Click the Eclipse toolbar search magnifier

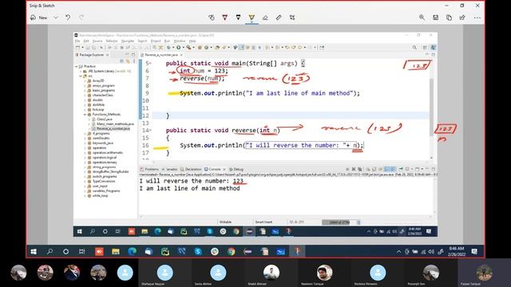tap(414, 48)
